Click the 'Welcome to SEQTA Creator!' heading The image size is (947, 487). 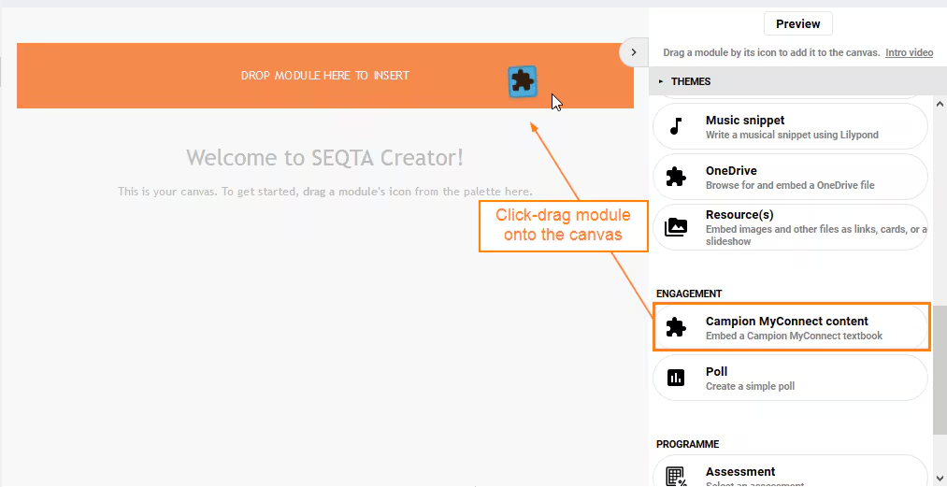(x=325, y=158)
